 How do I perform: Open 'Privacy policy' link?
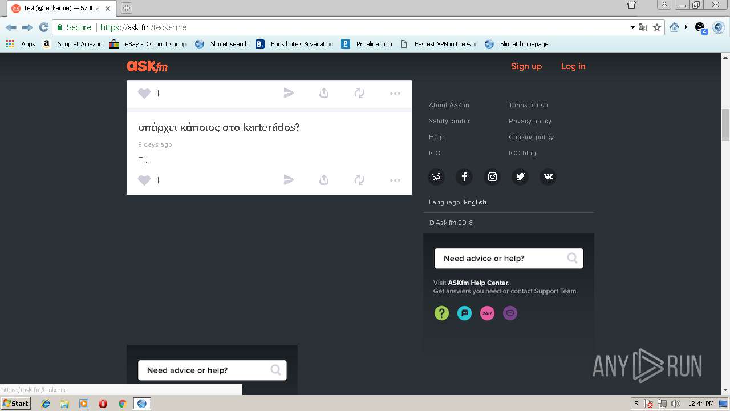[530, 121]
